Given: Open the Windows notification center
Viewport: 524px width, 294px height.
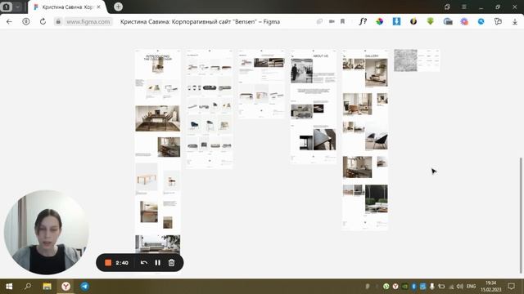Looking at the screenshot, I should (511, 287).
